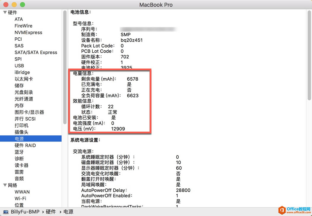
Task: Select 诊断 in the sidebar
Action: coord(19,159)
